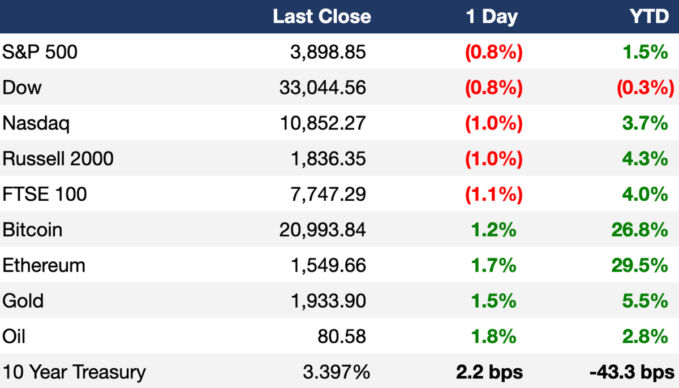
Task: Click the 10 Year Treasury label
Action: click(x=74, y=372)
